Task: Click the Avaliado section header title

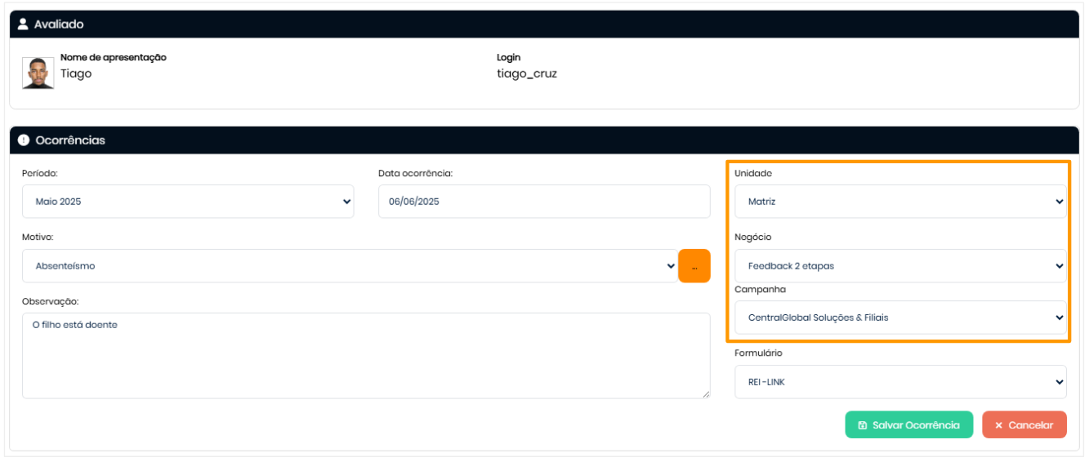Action: pyautogui.click(x=59, y=24)
